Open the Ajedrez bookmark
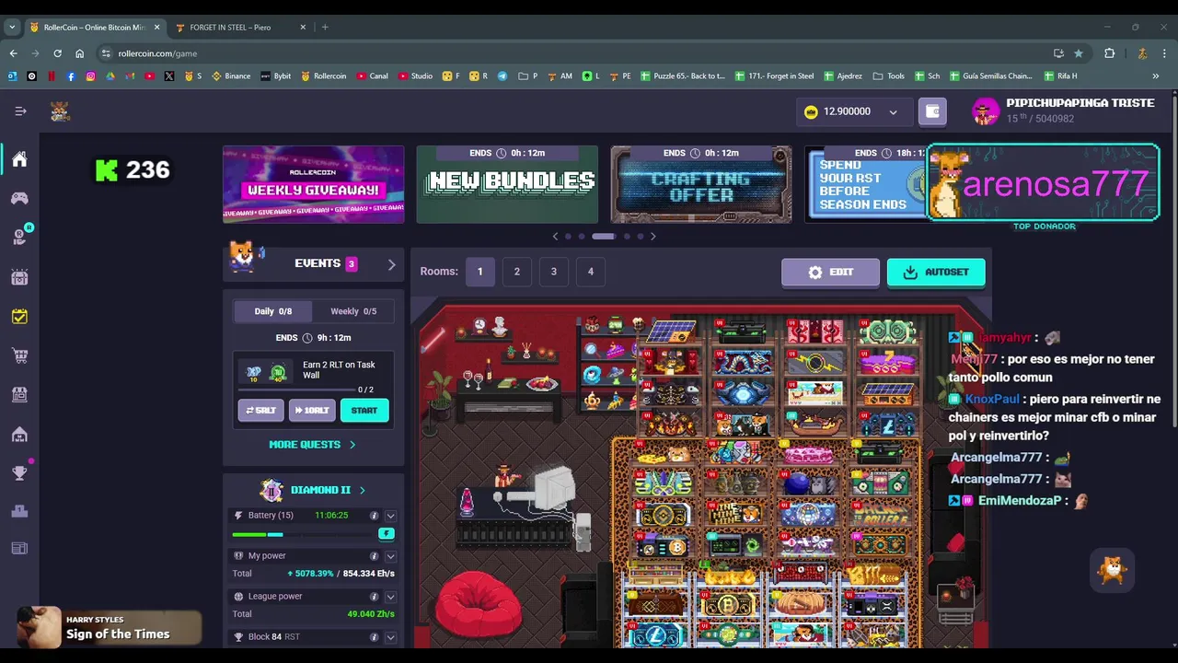Screen dimensions: 1178x663 coord(842,76)
